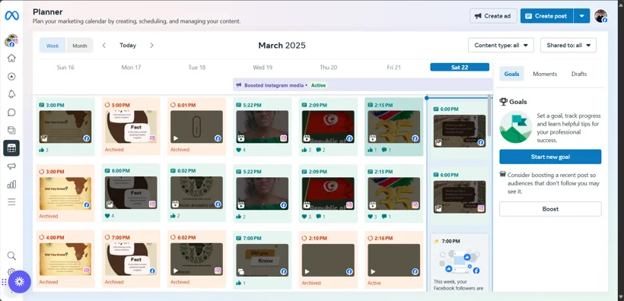Expand Create post dropdown arrow
624x301 pixels.
pyautogui.click(x=582, y=16)
